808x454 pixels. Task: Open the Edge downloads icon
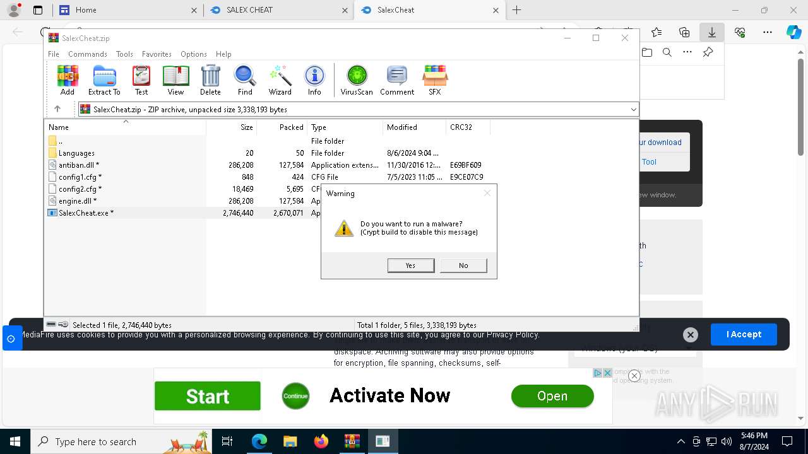712,32
